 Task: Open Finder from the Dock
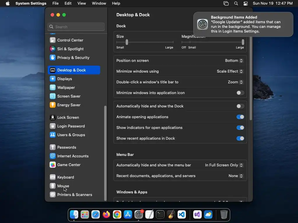point(74,215)
